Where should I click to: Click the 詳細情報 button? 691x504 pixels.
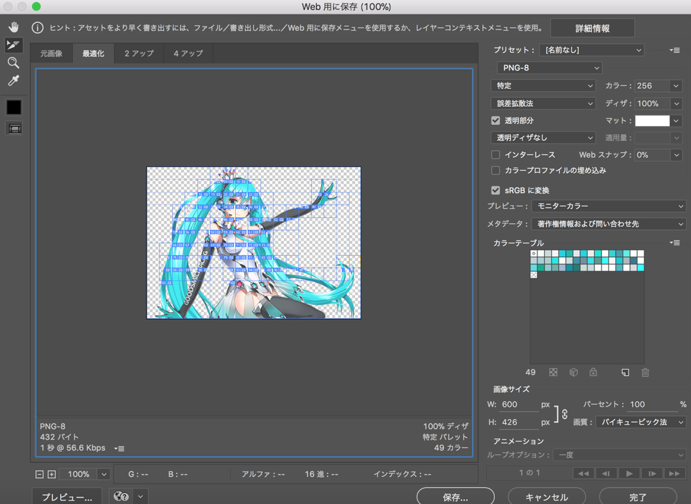tap(593, 28)
